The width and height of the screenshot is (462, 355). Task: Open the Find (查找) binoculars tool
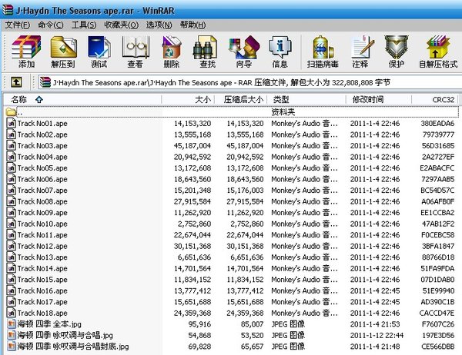coord(207,51)
